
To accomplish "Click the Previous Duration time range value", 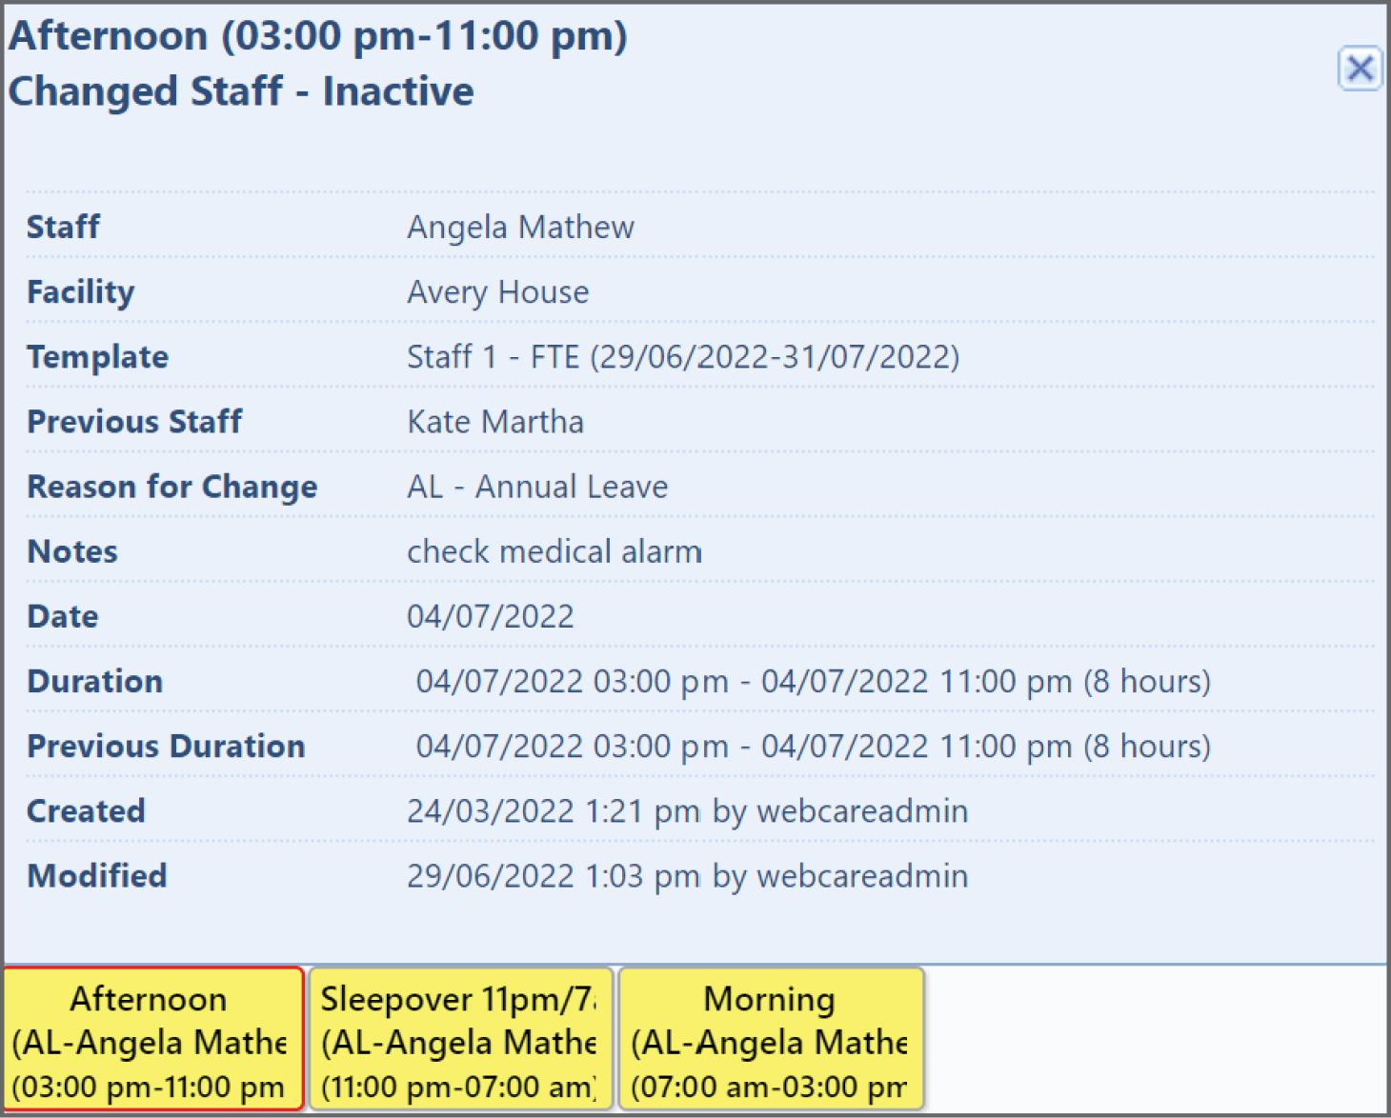I will [814, 746].
